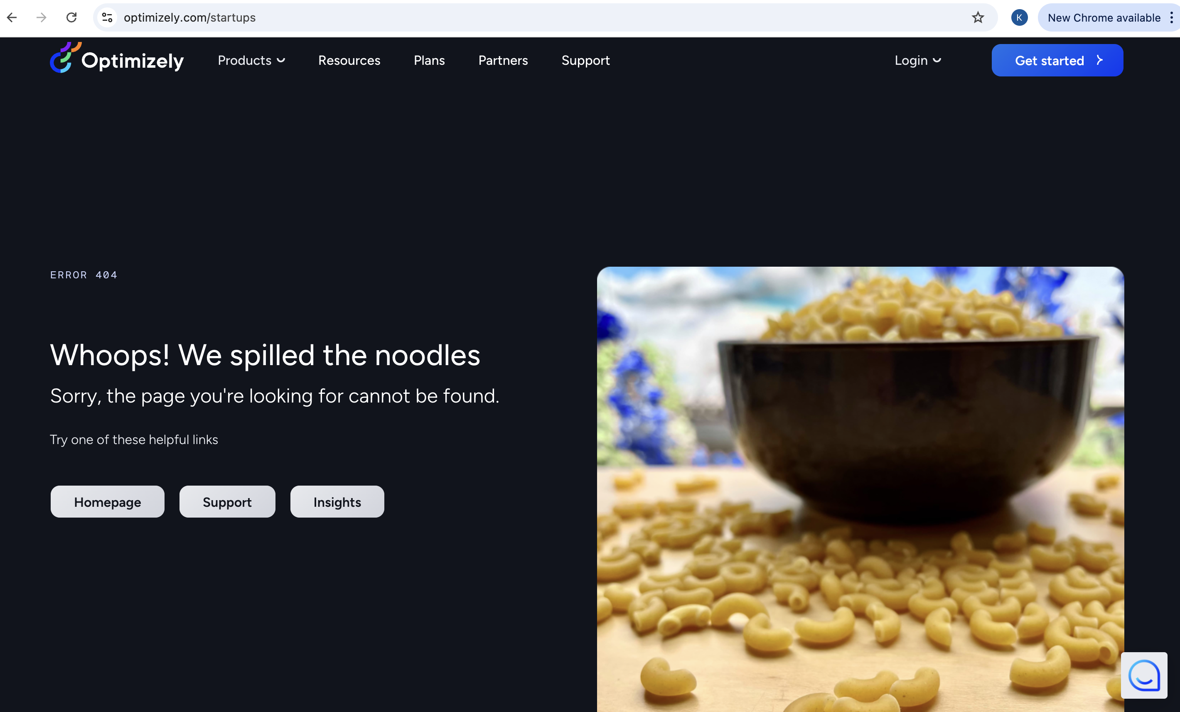This screenshot has width=1180, height=712.
Task: Click the Plans navigation tab
Action: click(x=429, y=60)
